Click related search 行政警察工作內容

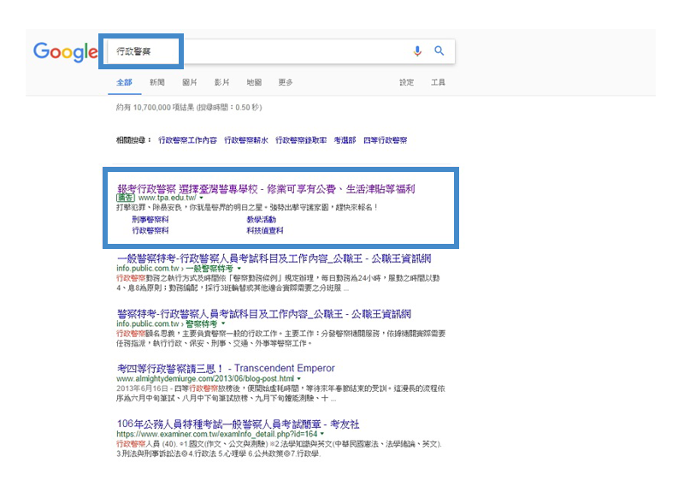pos(187,140)
